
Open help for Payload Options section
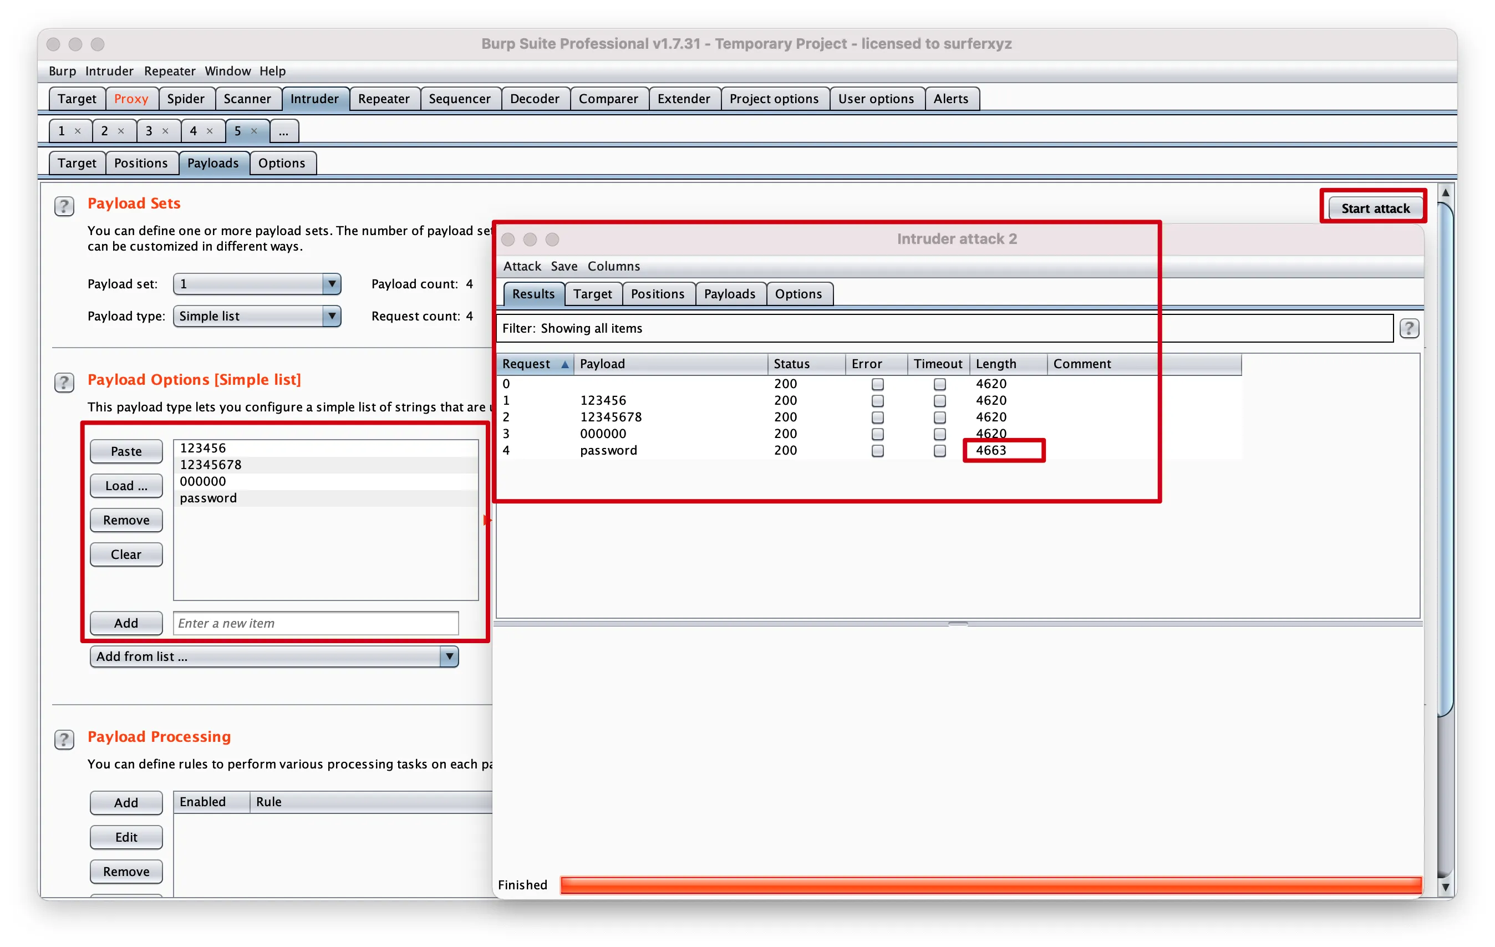point(64,381)
